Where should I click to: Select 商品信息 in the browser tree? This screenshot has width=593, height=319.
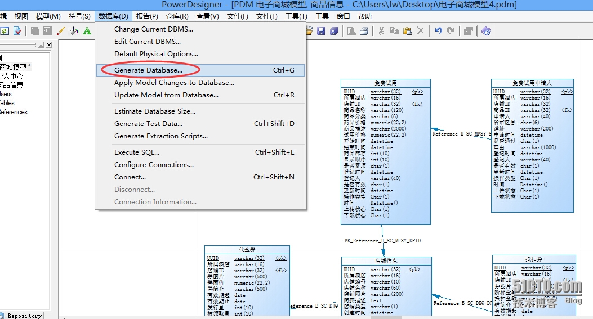point(12,85)
